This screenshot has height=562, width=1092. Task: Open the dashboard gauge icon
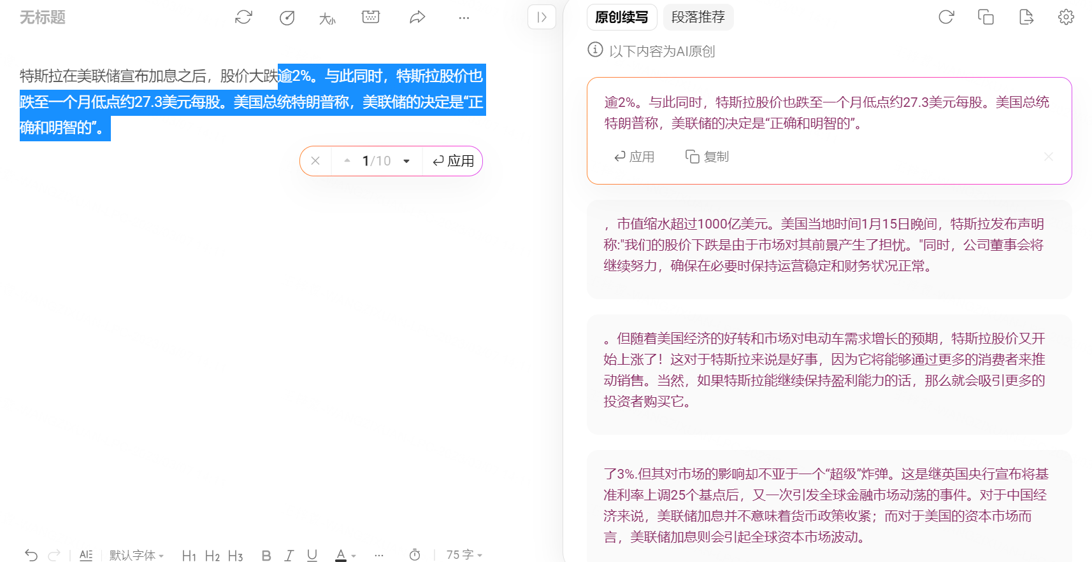(x=287, y=18)
